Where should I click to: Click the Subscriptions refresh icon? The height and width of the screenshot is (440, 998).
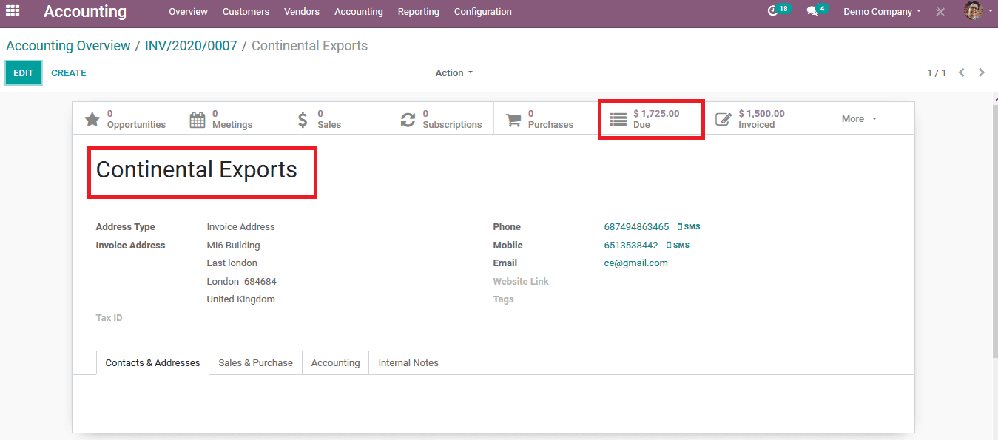coord(408,119)
